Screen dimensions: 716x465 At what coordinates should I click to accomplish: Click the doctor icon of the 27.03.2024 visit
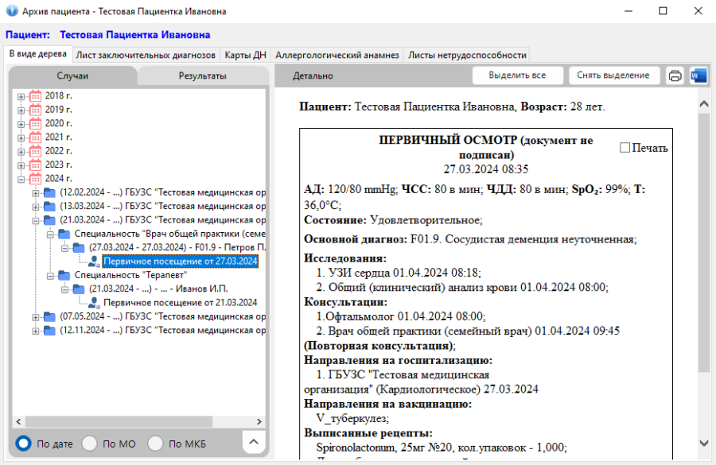[94, 261]
